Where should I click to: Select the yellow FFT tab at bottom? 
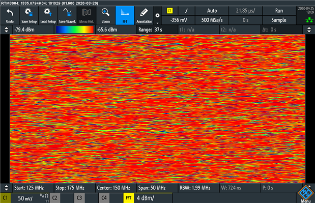point(129,198)
